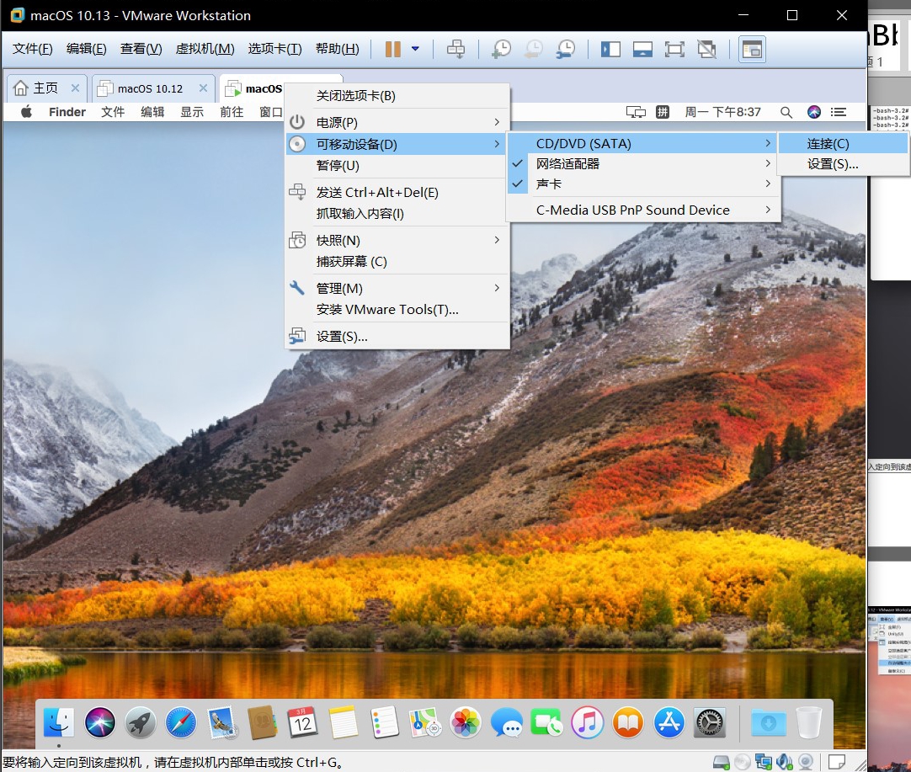Image resolution: width=911 pixels, height=772 pixels.
Task: Click 设置(S)... in CD/DVD submenu
Action: point(843,164)
